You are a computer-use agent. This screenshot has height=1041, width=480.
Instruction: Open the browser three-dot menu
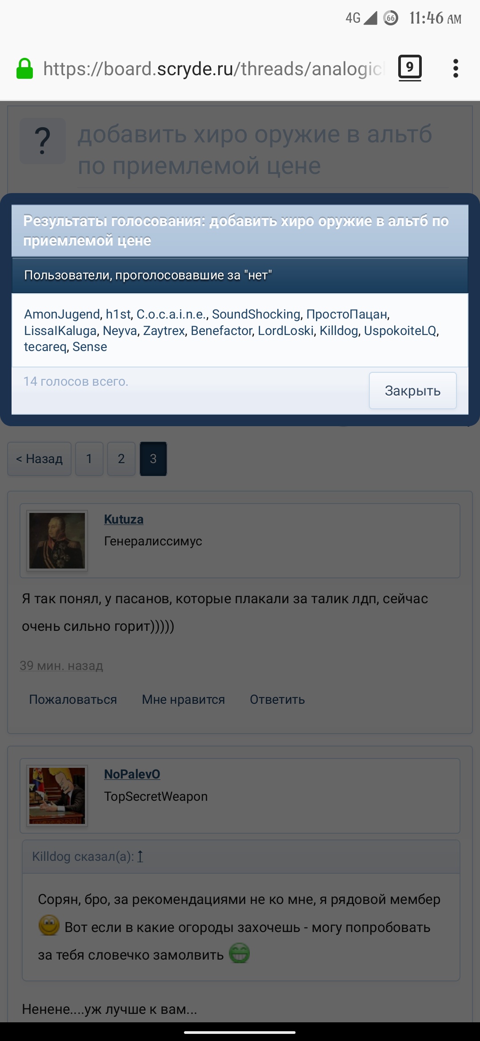click(456, 69)
